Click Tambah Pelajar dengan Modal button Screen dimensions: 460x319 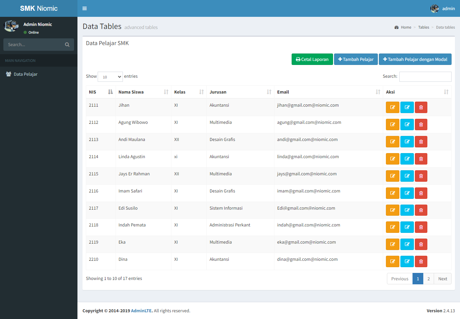click(x=415, y=59)
